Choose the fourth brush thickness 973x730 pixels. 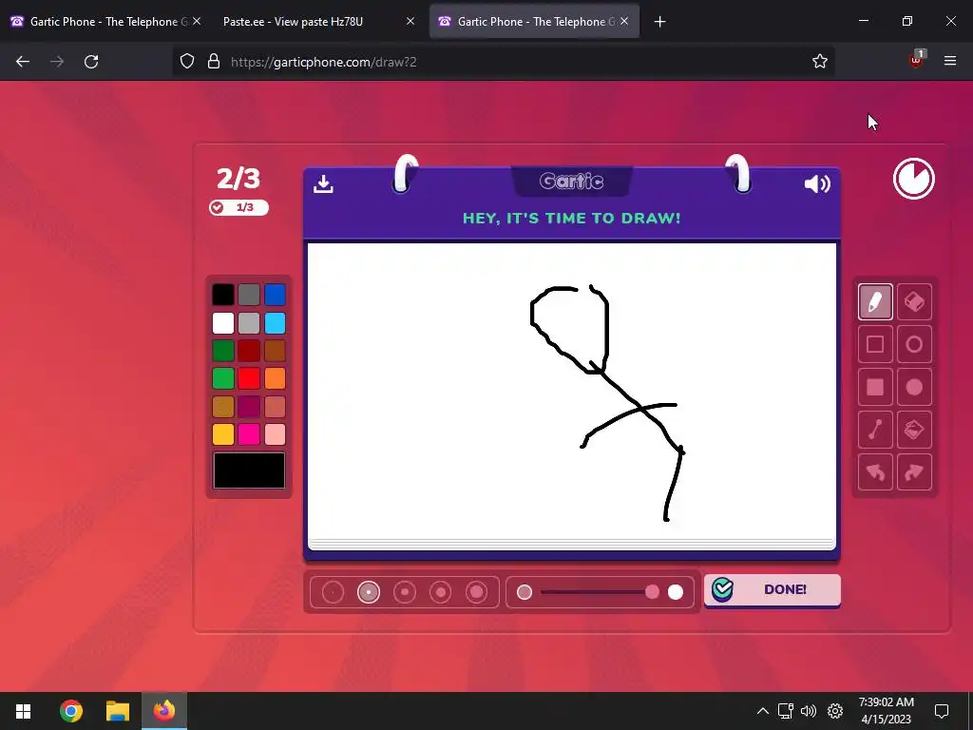(441, 592)
